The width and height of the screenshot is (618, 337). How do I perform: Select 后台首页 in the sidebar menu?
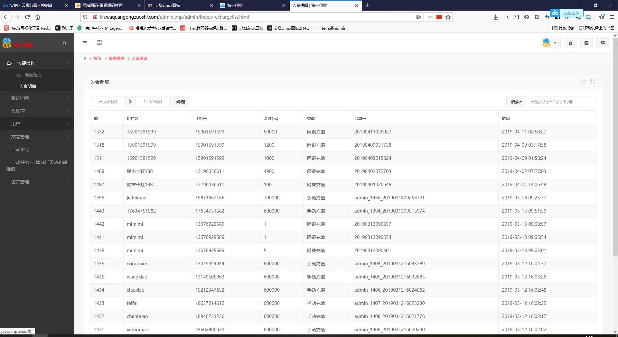33,75
